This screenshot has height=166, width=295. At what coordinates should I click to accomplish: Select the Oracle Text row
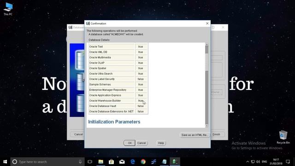118,47
